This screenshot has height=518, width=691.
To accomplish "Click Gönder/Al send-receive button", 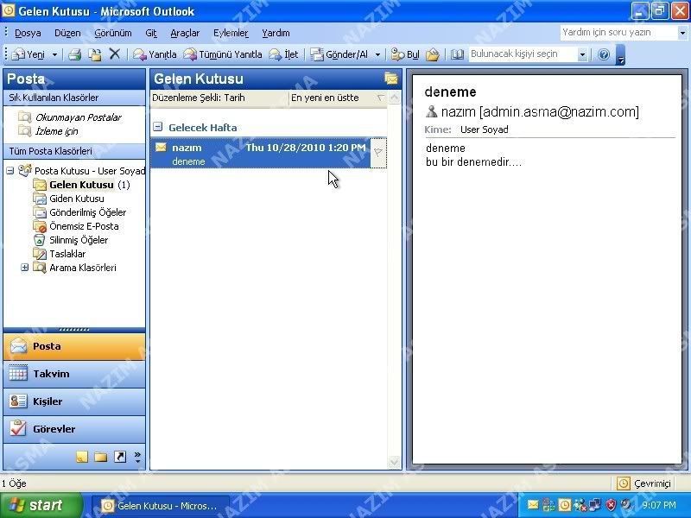I will pos(339,54).
